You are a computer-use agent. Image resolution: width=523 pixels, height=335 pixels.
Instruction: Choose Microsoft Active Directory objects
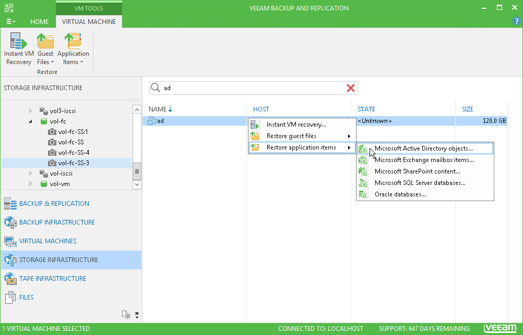click(425, 148)
